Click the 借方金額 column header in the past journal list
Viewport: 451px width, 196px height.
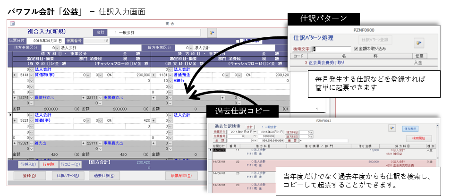pyautogui.click(x=366, y=146)
